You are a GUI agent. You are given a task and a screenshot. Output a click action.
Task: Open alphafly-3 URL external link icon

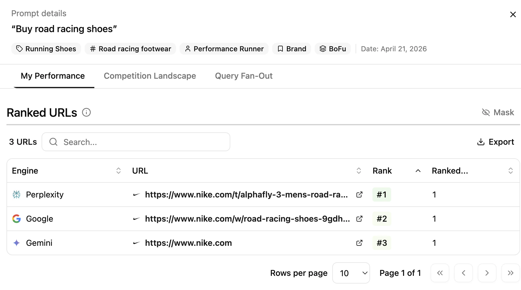point(359,195)
